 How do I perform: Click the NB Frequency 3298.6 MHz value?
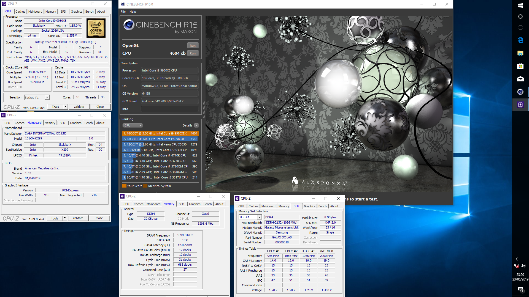point(206,224)
